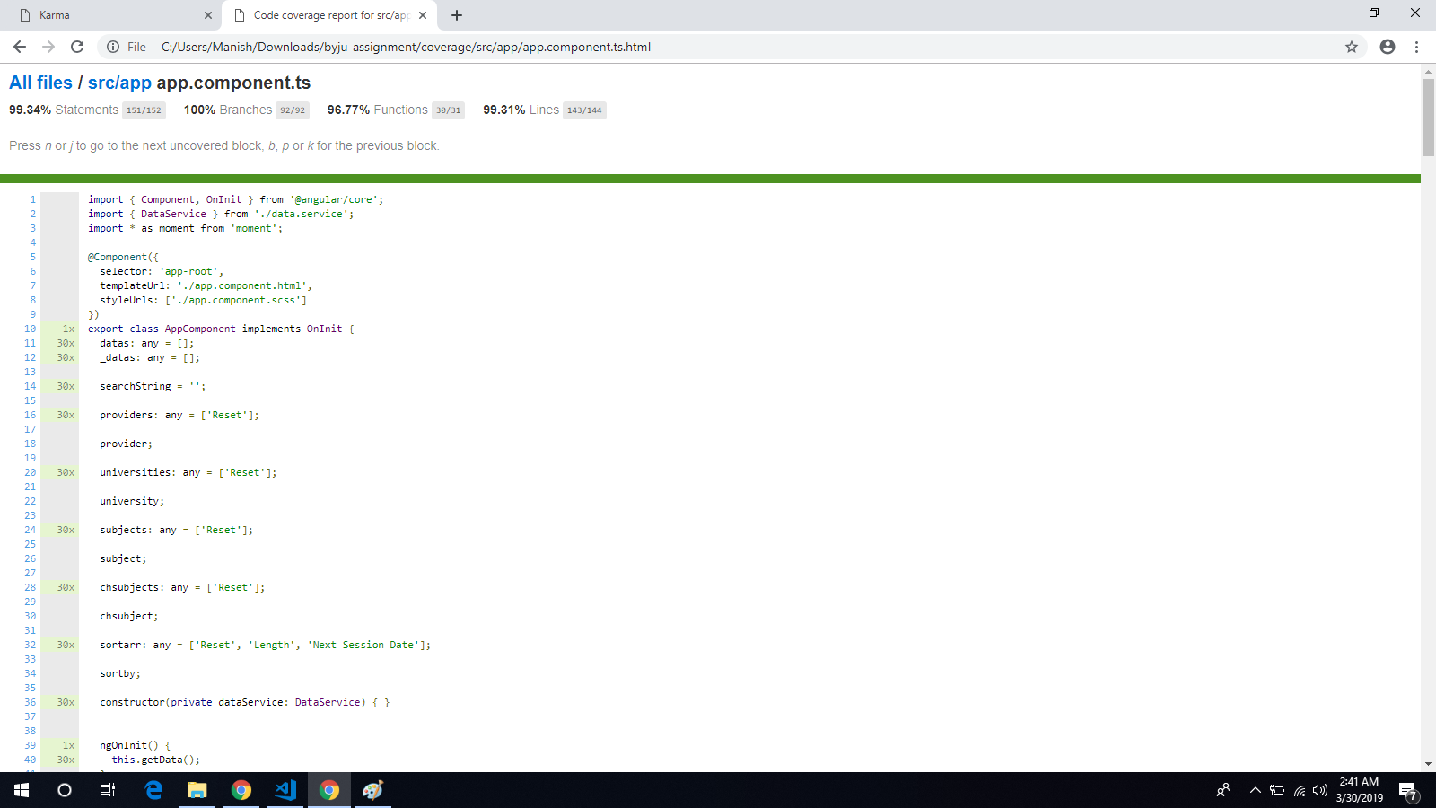Click the templateUrl property line
This screenshot has height=808, width=1436.
tap(206, 285)
